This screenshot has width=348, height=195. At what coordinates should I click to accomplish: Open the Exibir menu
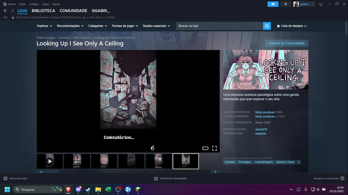click(23, 4)
